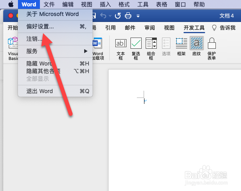The height and width of the screenshot is (191, 241).
Task: Choose 关于 Microsoft Word
Action: [x=55, y=14]
